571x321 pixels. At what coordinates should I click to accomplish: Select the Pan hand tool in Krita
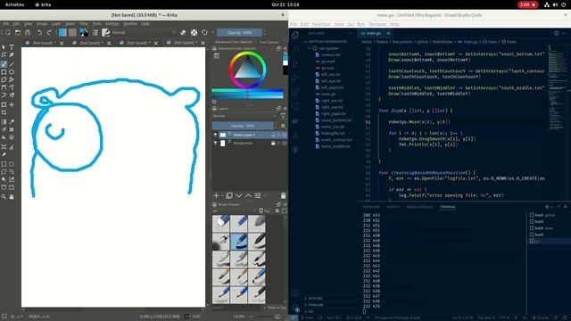pyautogui.click(x=12, y=196)
